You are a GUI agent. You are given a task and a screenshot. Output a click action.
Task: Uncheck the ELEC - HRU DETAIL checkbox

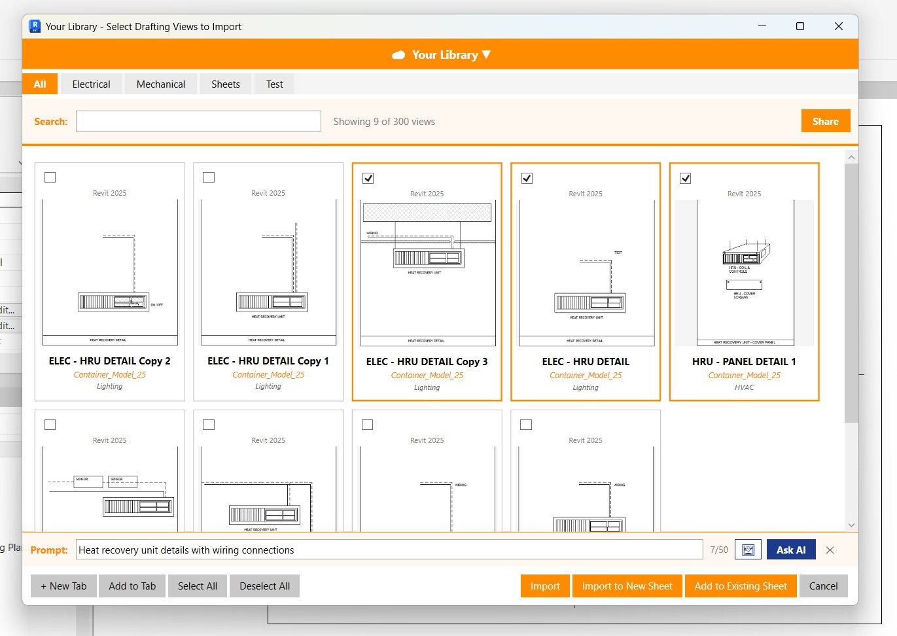click(x=527, y=178)
